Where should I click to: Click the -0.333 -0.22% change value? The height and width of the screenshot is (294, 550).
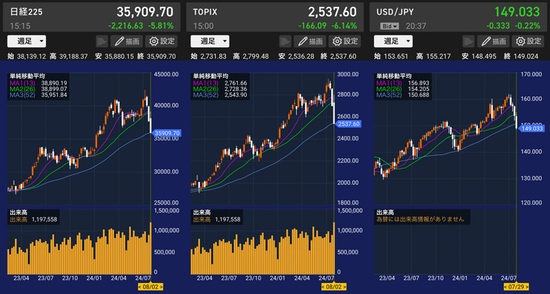click(x=513, y=25)
